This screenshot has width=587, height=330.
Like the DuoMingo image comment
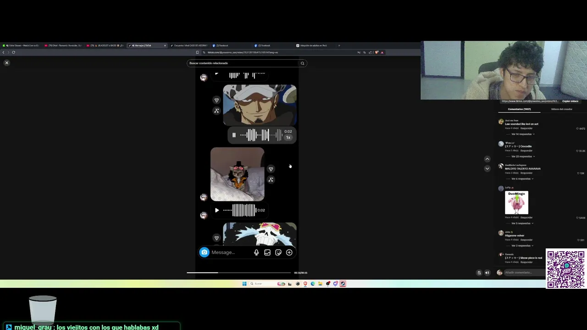coord(577,218)
